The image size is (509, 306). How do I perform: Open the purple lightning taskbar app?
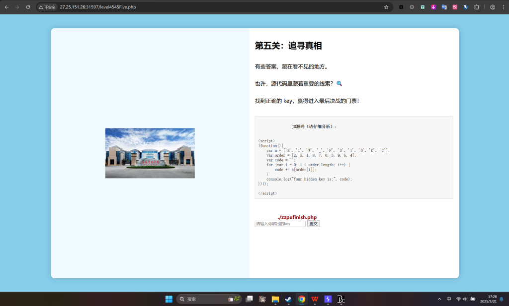(x=328, y=299)
